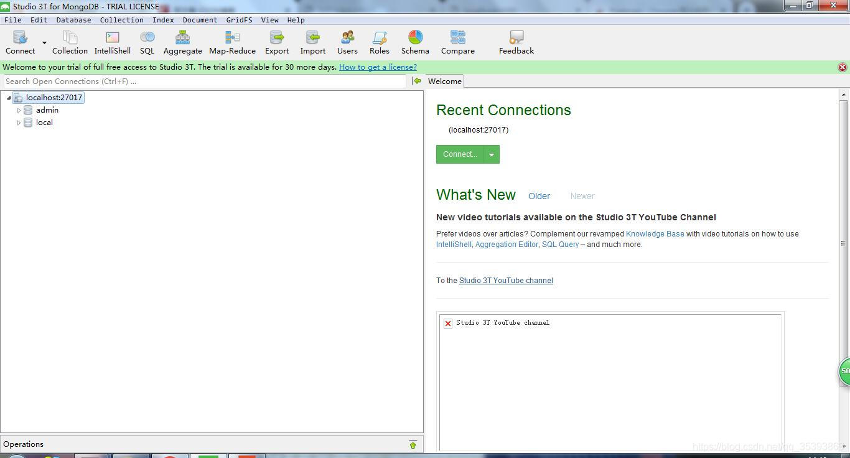Open the Roles manager
Screen dimensions: 850x458
tap(380, 42)
